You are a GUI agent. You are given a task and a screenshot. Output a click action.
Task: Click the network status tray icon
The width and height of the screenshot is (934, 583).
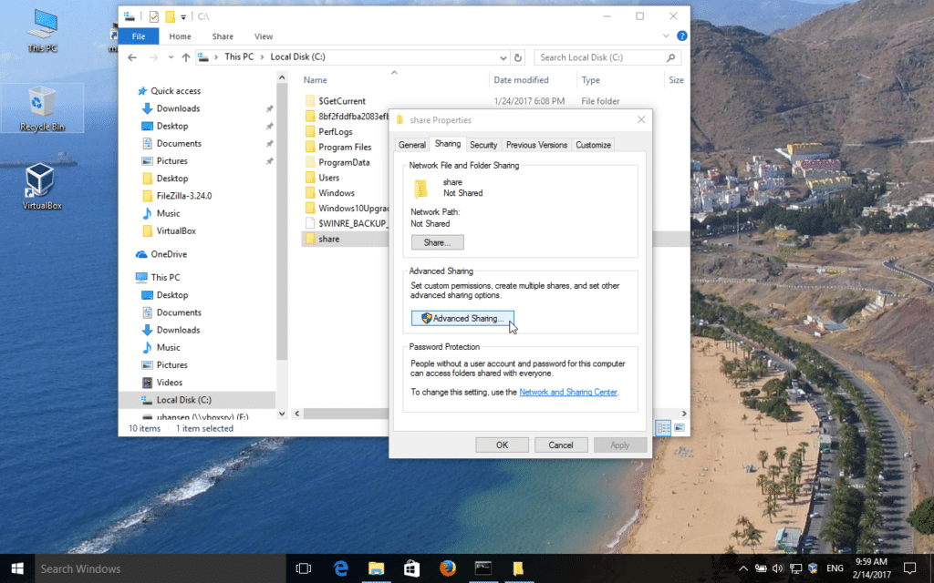(795, 568)
